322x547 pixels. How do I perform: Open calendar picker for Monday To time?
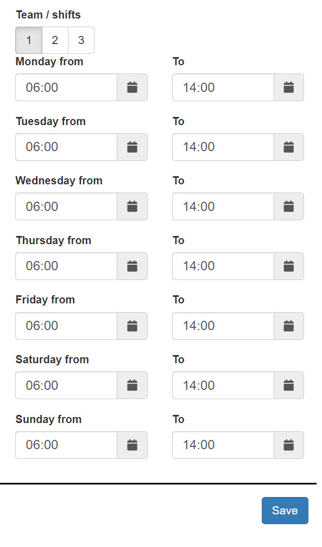288,87
